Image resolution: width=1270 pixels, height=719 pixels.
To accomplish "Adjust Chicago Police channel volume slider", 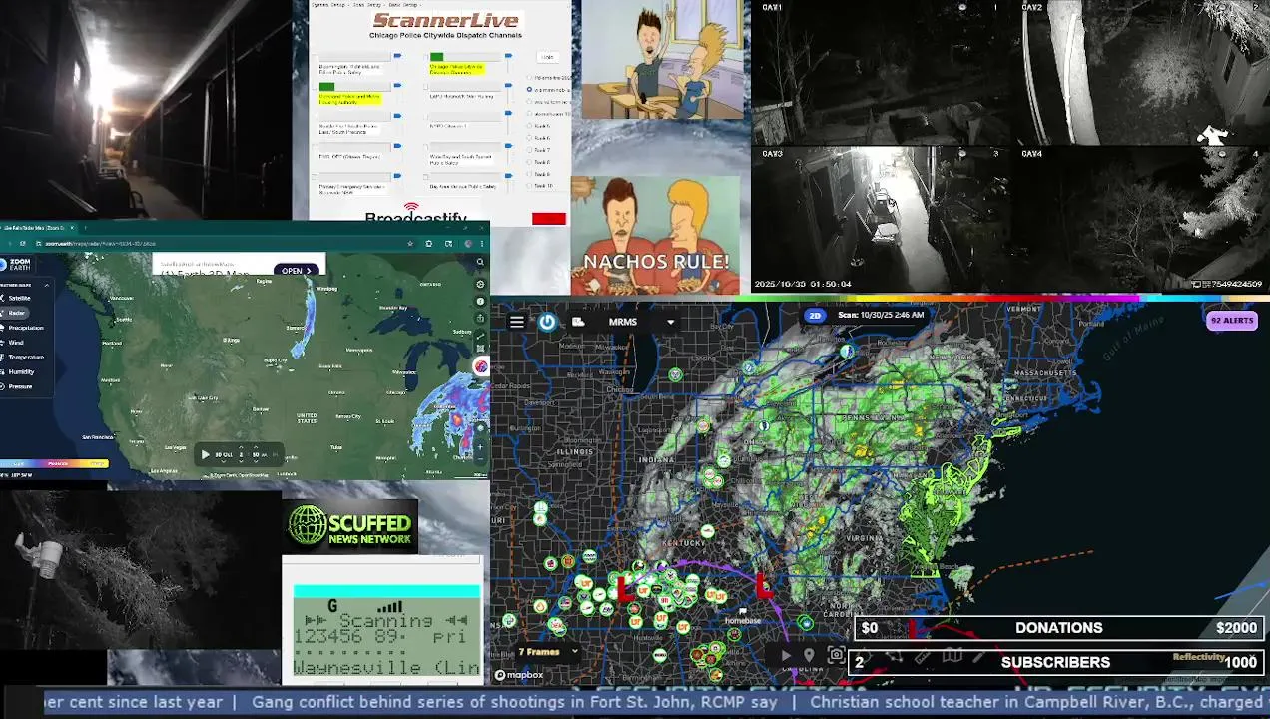I will [509, 56].
